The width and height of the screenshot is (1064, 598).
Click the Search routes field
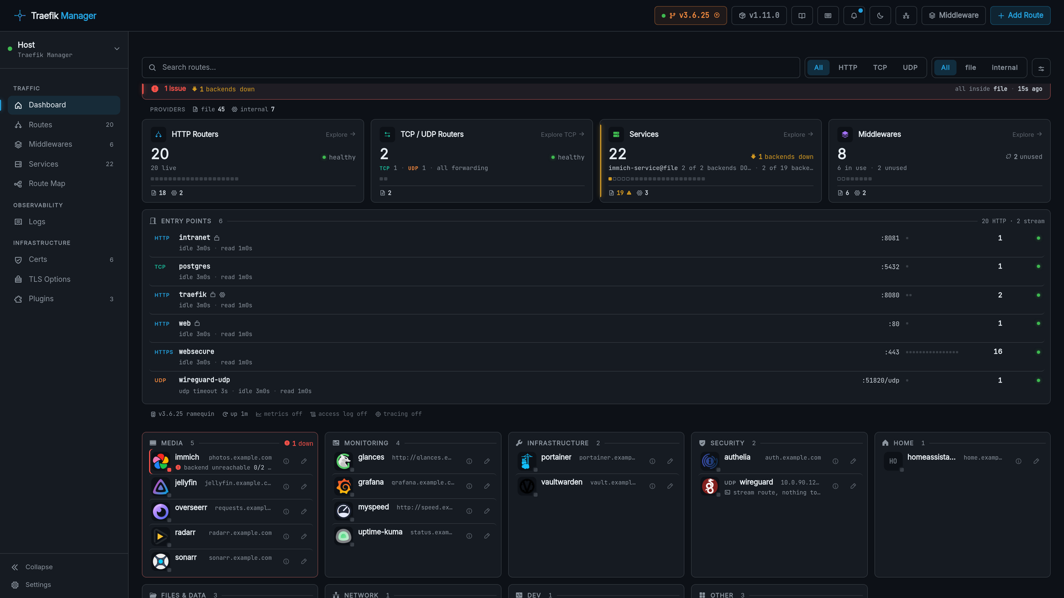[470, 68]
